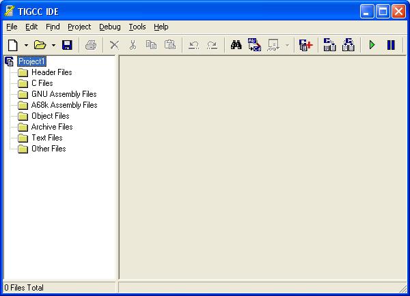
Task: Click the Redo arrow icon
Action: click(x=212, y=45)
